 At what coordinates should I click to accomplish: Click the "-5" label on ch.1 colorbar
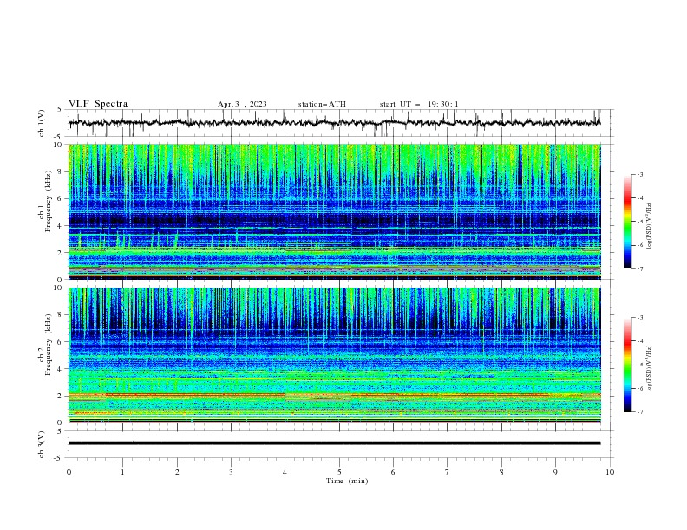coord(640,222)
